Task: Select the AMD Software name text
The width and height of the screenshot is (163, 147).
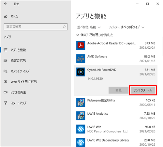Action: (x=97, y=57)
